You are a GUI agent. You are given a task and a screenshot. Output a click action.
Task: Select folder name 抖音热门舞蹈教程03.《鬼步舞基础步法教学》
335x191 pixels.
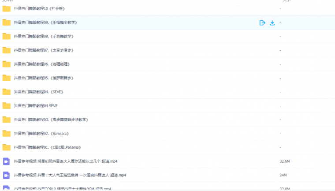51,120
